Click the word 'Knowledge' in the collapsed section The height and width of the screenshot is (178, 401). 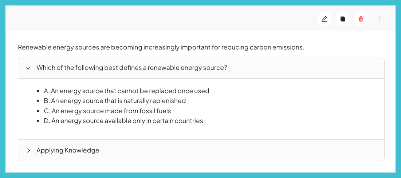click(82, 150)
